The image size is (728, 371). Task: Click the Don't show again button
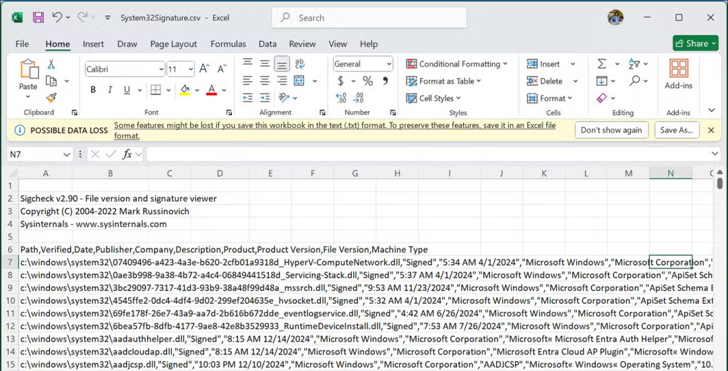coord(611,131)
